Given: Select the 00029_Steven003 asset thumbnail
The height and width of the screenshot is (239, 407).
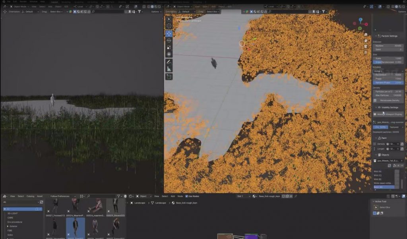Looking at the screenshot, I should tap(116, 207).
